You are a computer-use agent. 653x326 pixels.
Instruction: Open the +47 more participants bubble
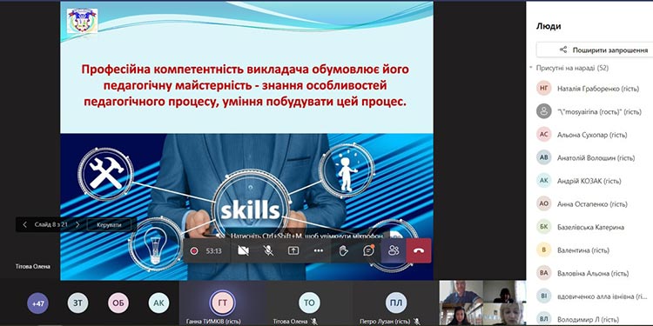[38, 303]
